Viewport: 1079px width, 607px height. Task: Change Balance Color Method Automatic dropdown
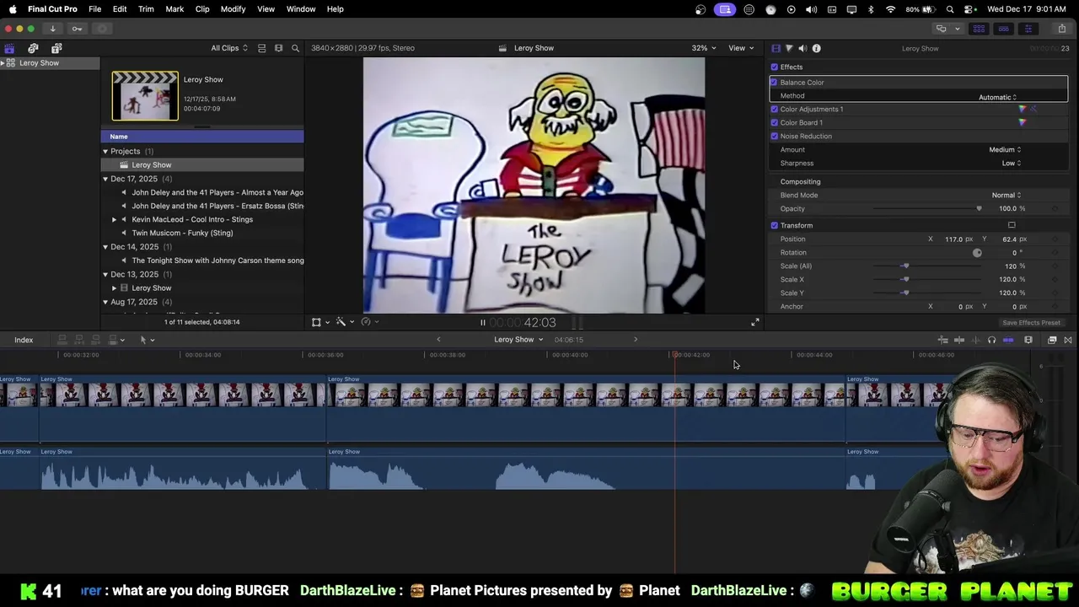(998, 97)
